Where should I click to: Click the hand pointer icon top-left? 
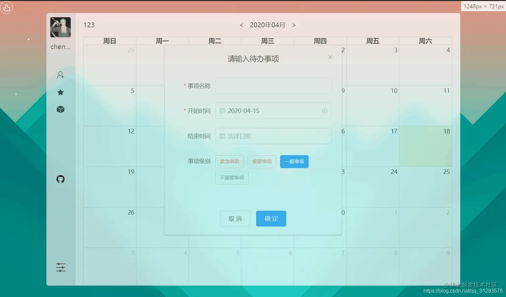[6, 7]
